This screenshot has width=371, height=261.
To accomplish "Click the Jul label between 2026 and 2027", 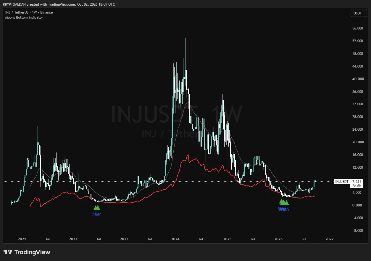I will point(304,239).
